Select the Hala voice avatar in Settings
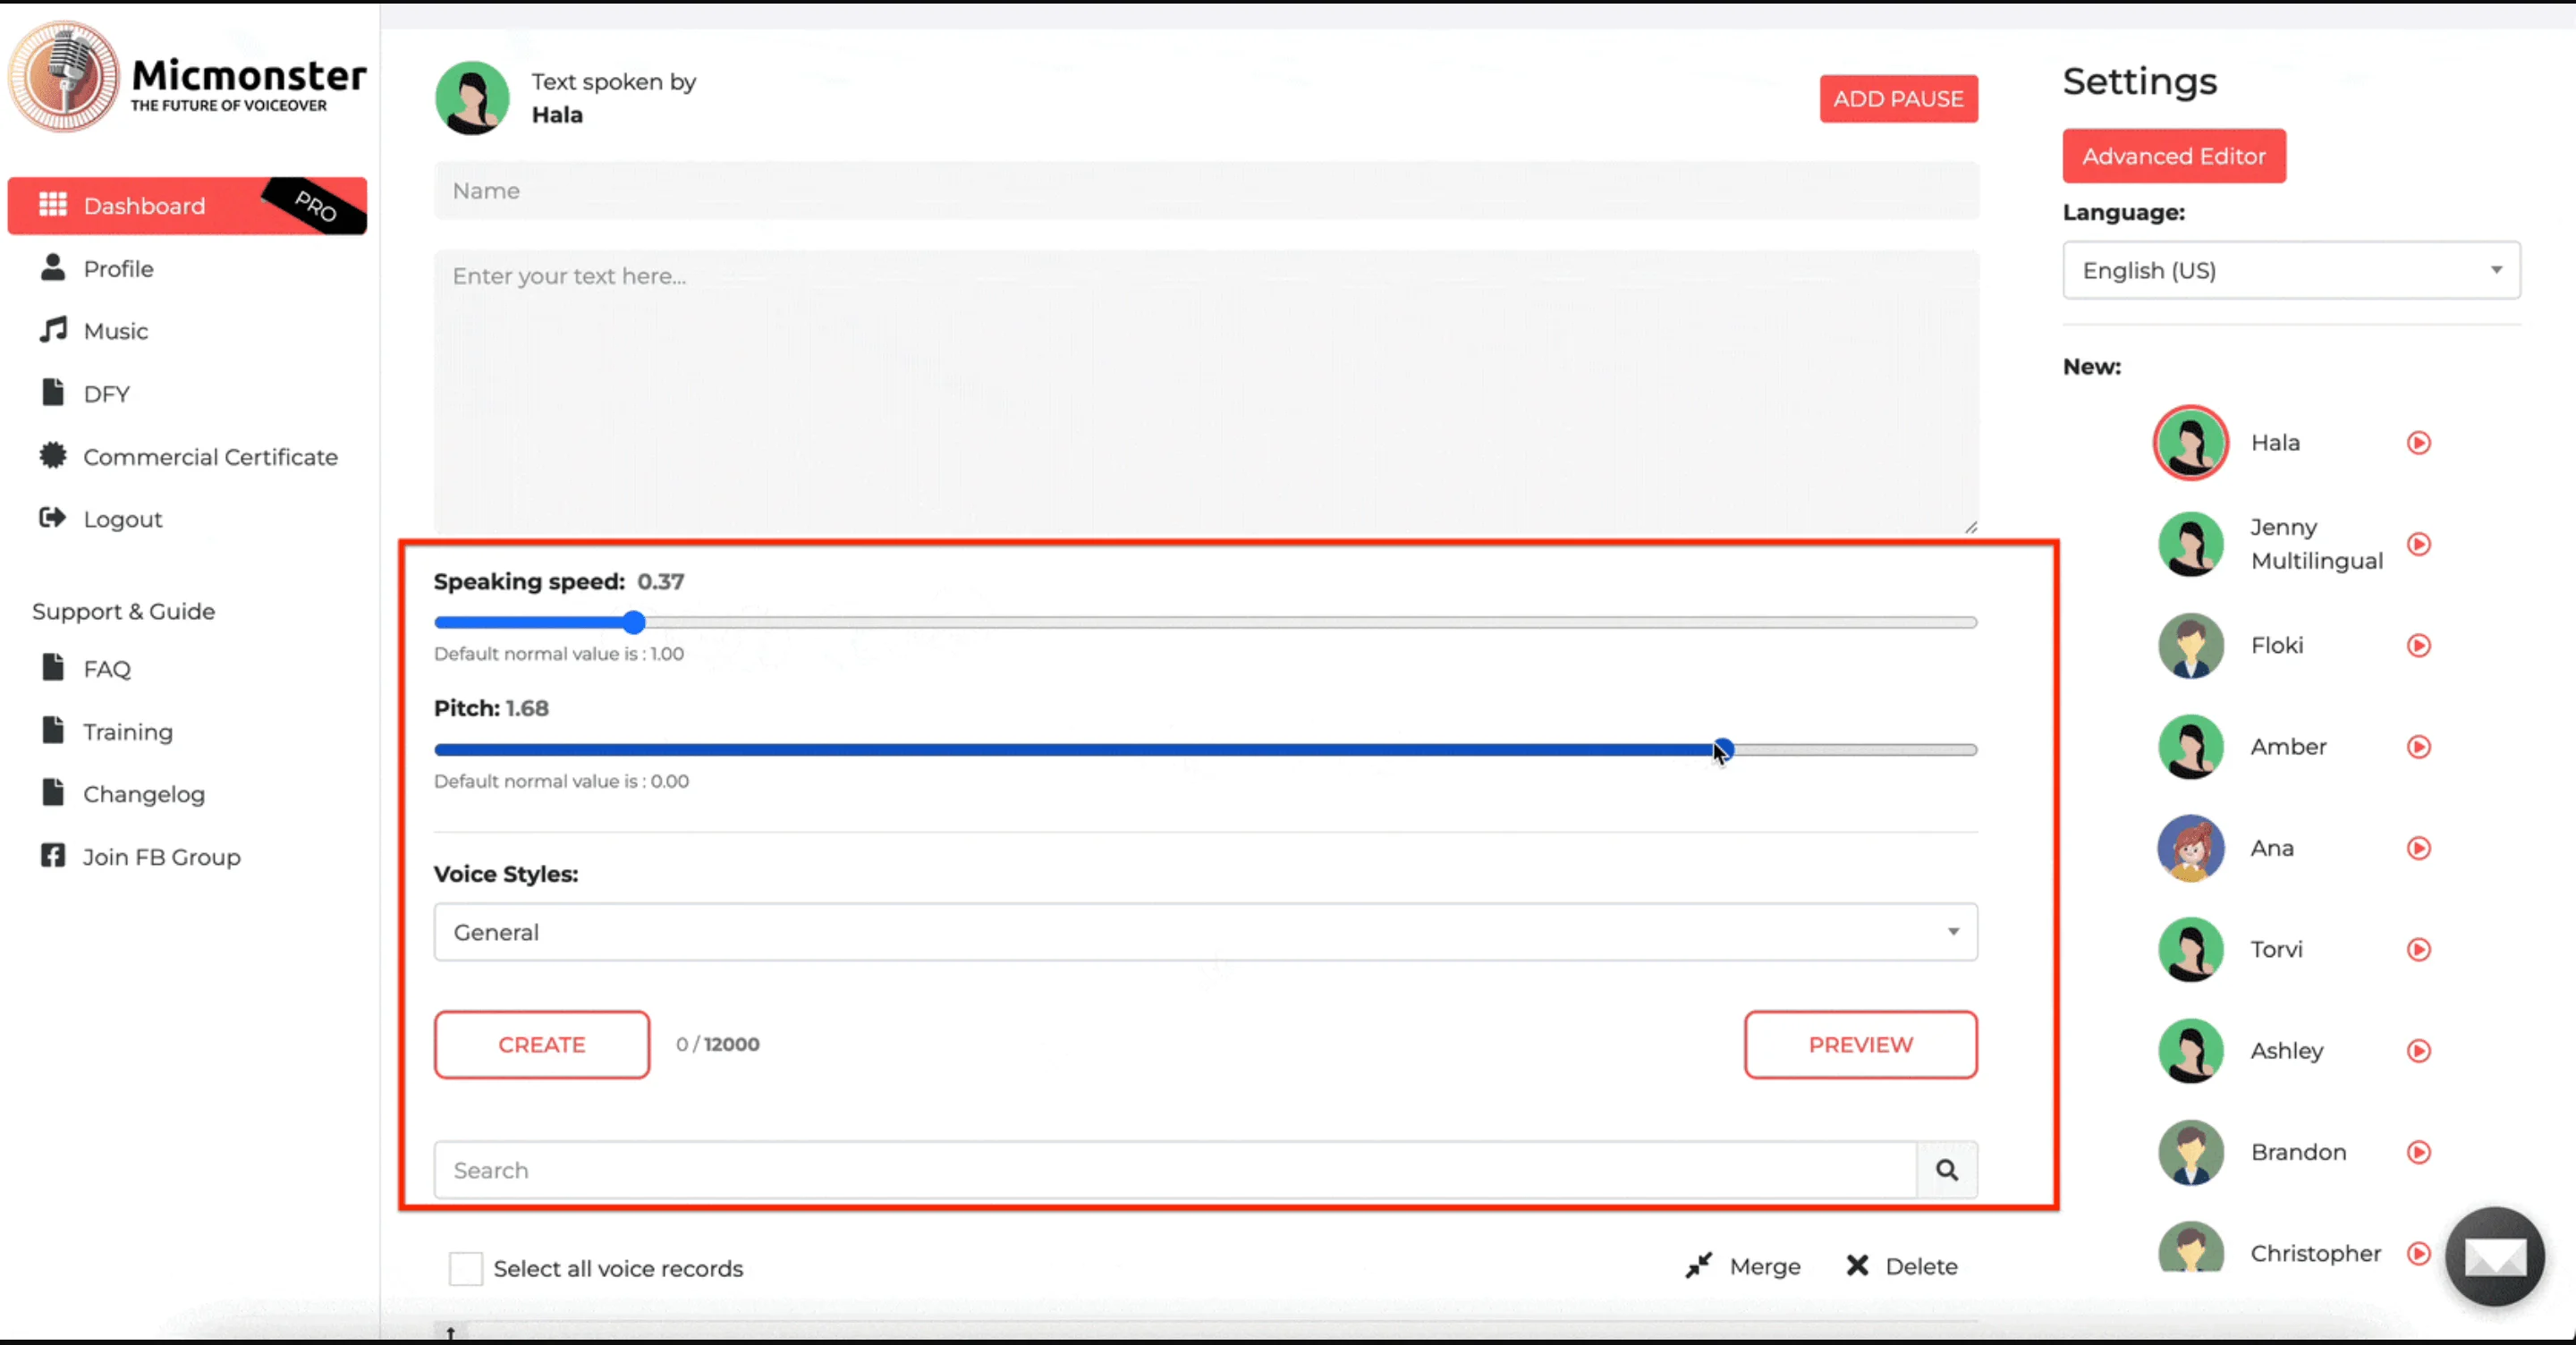Viewport: 2576px width, 1345px height. coord(2190,443)
